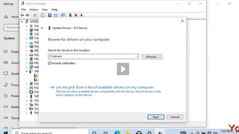Select the Monitors category icon

(31, 63)
